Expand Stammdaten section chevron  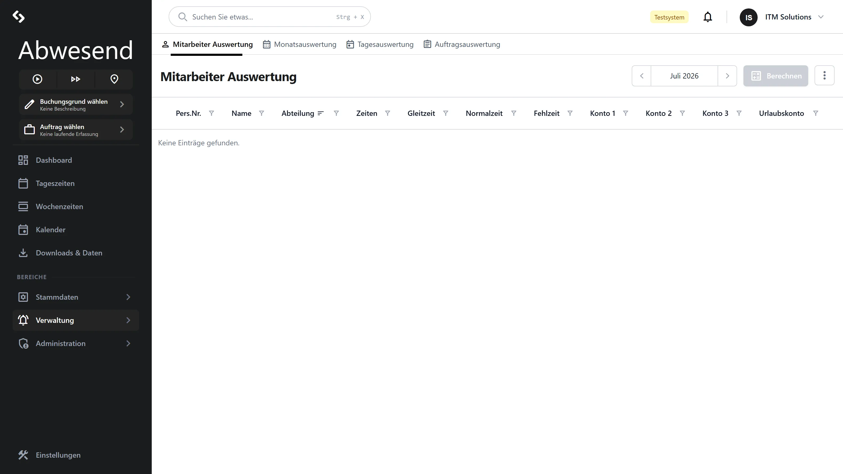coord(128,297)
